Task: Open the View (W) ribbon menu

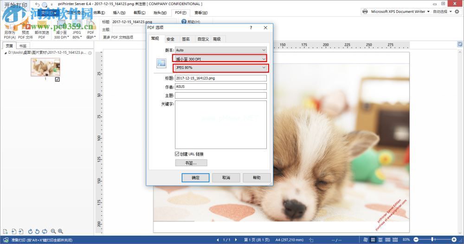Action: click(x=201, y=13)
